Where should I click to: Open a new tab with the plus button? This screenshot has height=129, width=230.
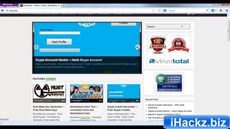point(64,5)
